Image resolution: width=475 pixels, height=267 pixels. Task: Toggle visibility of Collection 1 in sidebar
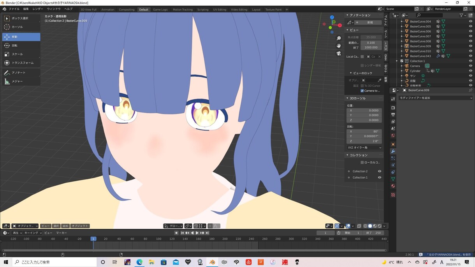[380, 177]
